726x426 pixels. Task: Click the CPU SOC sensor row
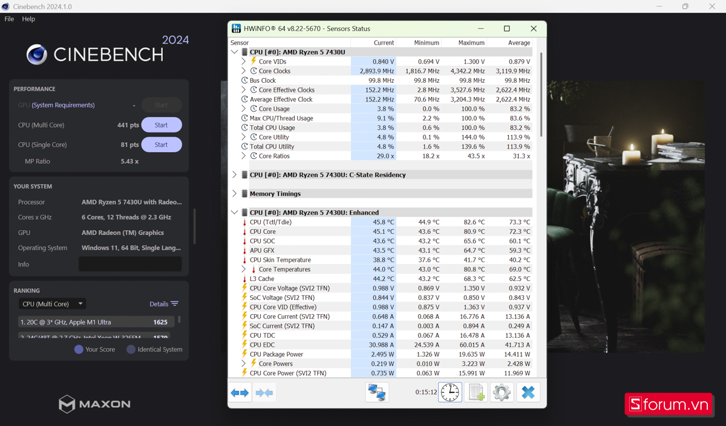tap(381, 241)
